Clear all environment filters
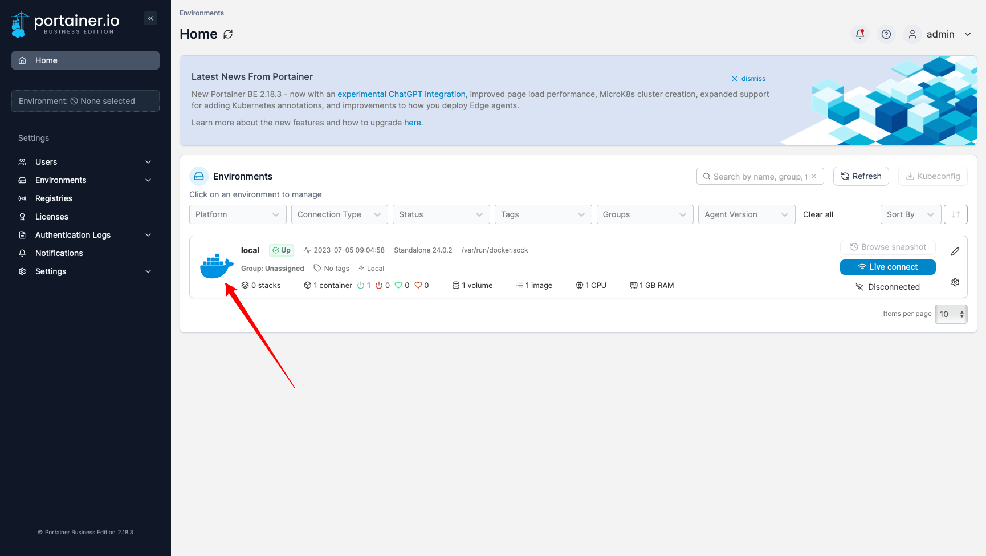986x556 pixels. [818, 214]
